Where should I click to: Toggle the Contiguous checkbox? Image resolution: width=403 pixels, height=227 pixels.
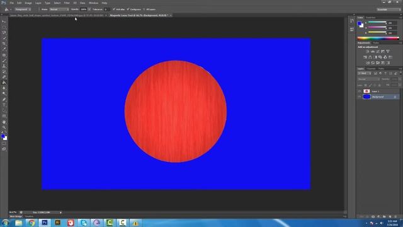[x=128, y=9]
